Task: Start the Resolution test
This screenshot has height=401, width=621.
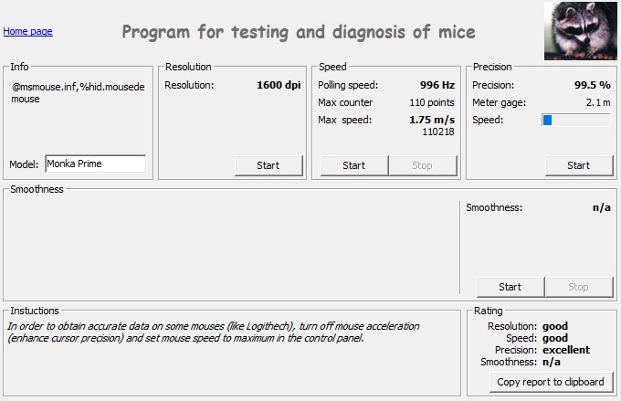Action: click(x=268, y=165)
